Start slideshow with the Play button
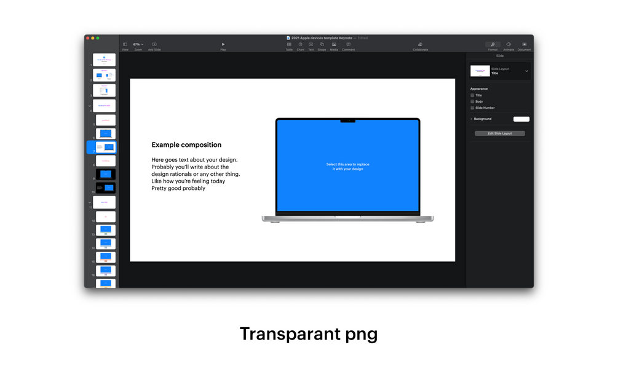The width and height of the screenshot is (618, 377). coord(223,44)
